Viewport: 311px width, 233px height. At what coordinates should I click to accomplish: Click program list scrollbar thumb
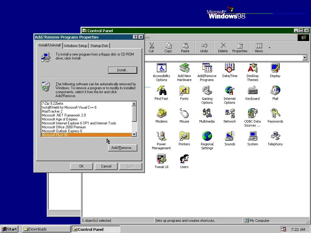[134, 114]
